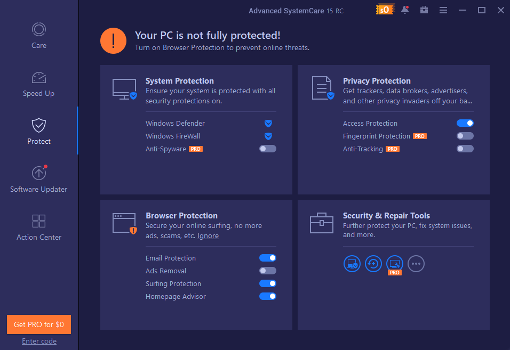Click the System Protection monitor icon
Viewport: 510px width, 350px height.
(125, 89)
